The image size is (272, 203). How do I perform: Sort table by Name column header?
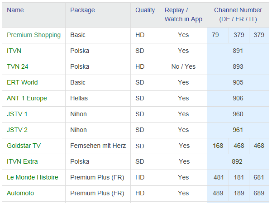[15, 10]
